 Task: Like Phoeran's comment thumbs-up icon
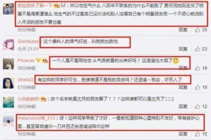[197, 68]
